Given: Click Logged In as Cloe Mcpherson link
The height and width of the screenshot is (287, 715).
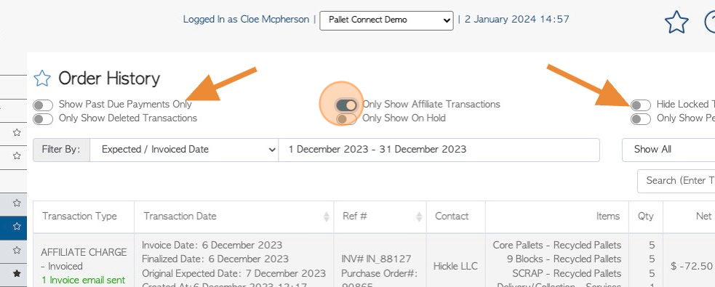Looking at the screenshot, I should (246, 20).
